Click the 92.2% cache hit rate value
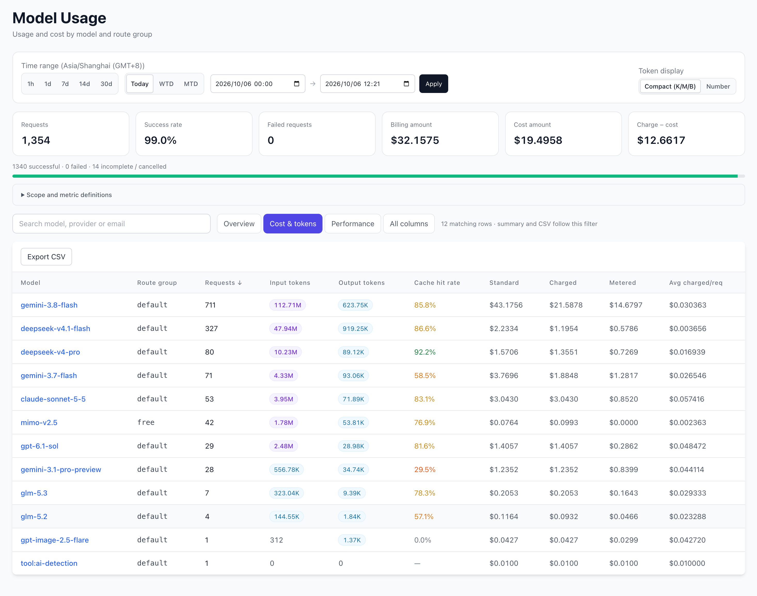This screenshot has height=596, width=757. click(x=425, y=352)
